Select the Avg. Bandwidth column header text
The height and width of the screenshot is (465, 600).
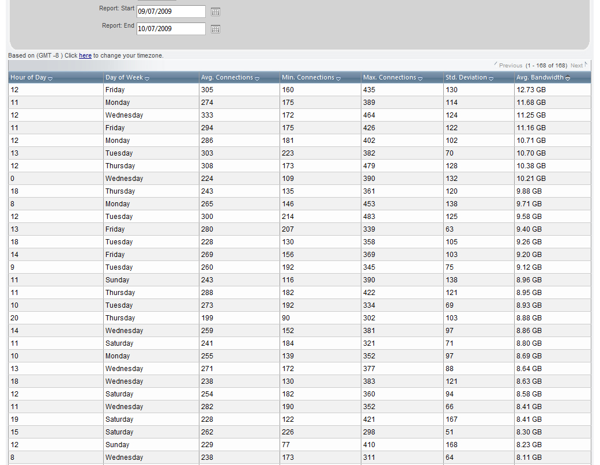click(x=539, y=78)
